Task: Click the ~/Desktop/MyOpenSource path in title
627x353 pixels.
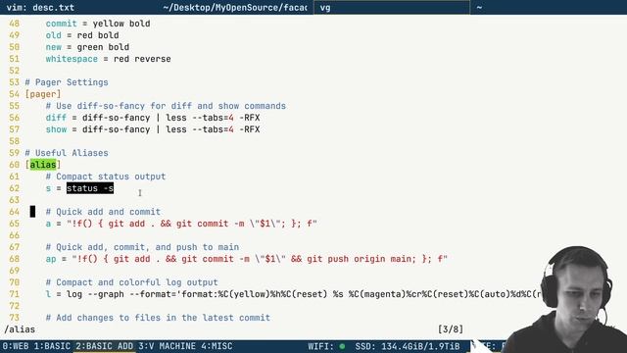Action: click(235, 8)
